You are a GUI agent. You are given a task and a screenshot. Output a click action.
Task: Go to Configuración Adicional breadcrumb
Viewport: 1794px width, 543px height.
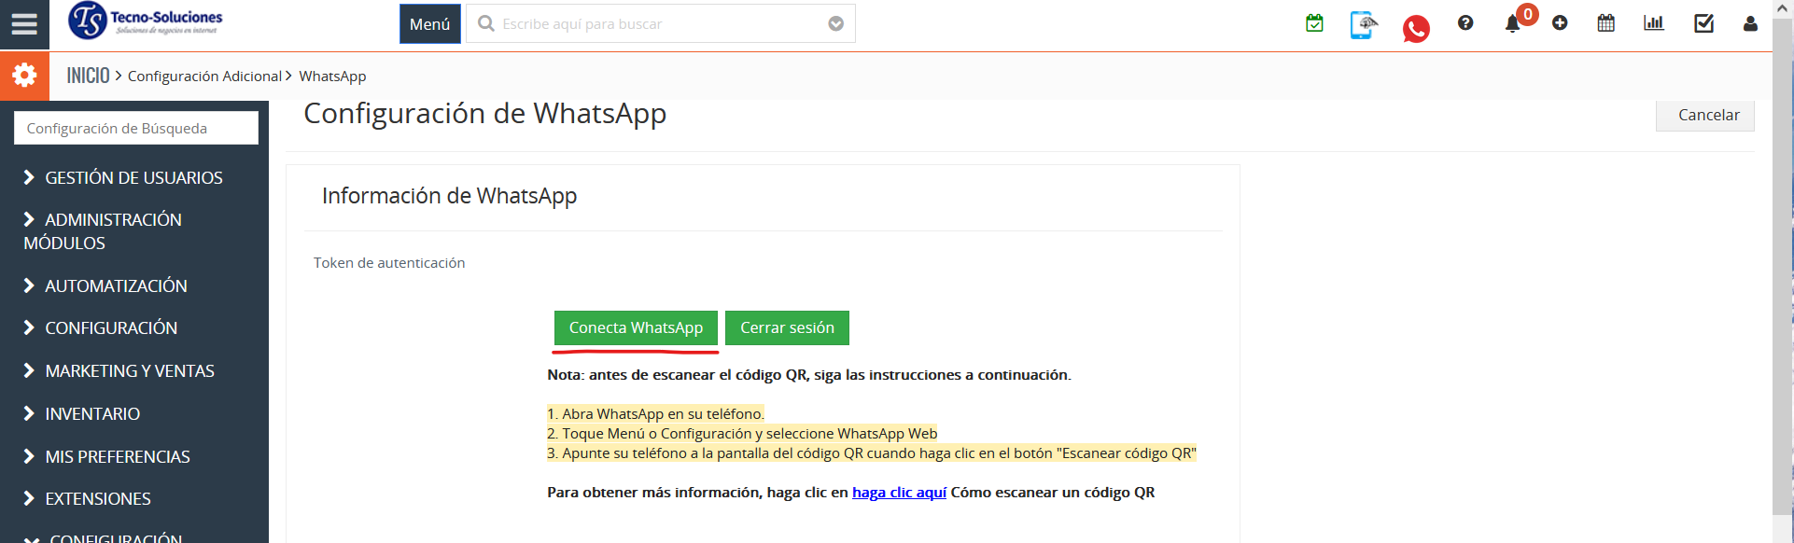click(204, 77)
